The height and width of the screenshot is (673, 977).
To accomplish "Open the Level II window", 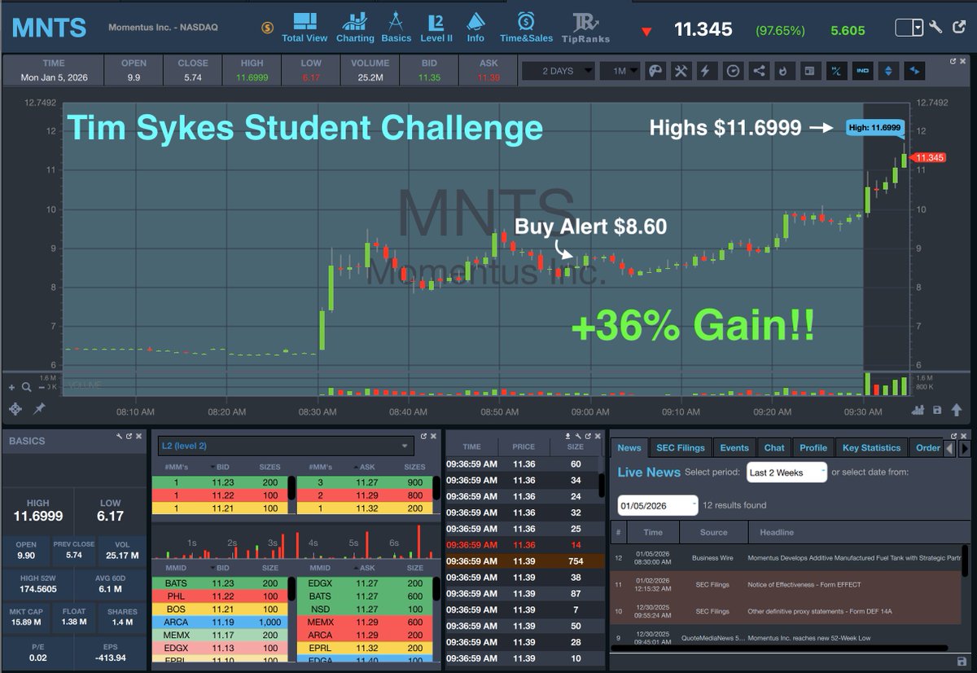I will [436, 27].
